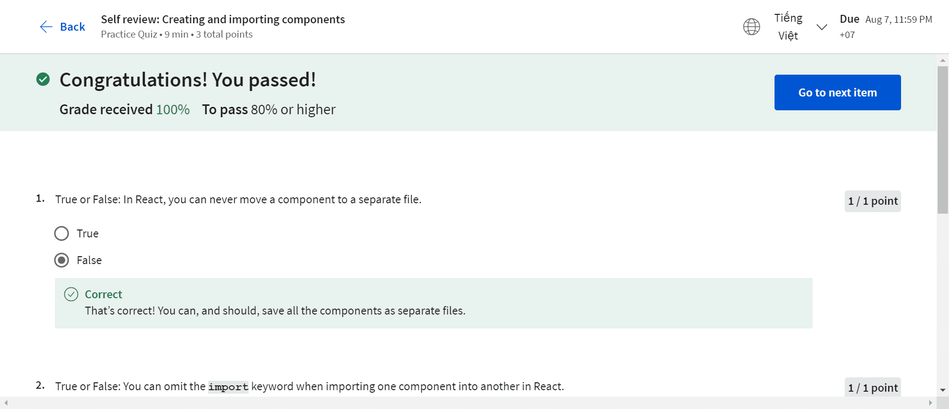This screenshot has width=949, height=409.
Task: Click the horizontal scrollbar left arrow
Action: 6,403
